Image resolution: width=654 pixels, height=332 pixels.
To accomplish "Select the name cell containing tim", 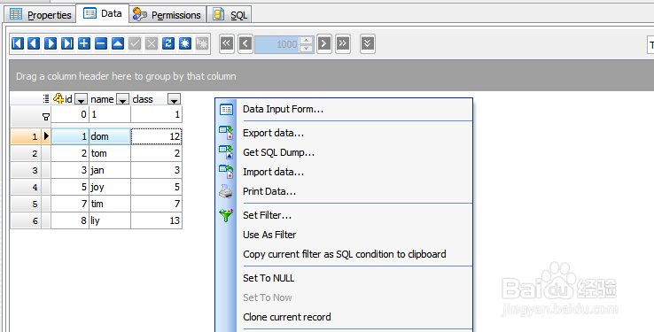I will (110, 204).
